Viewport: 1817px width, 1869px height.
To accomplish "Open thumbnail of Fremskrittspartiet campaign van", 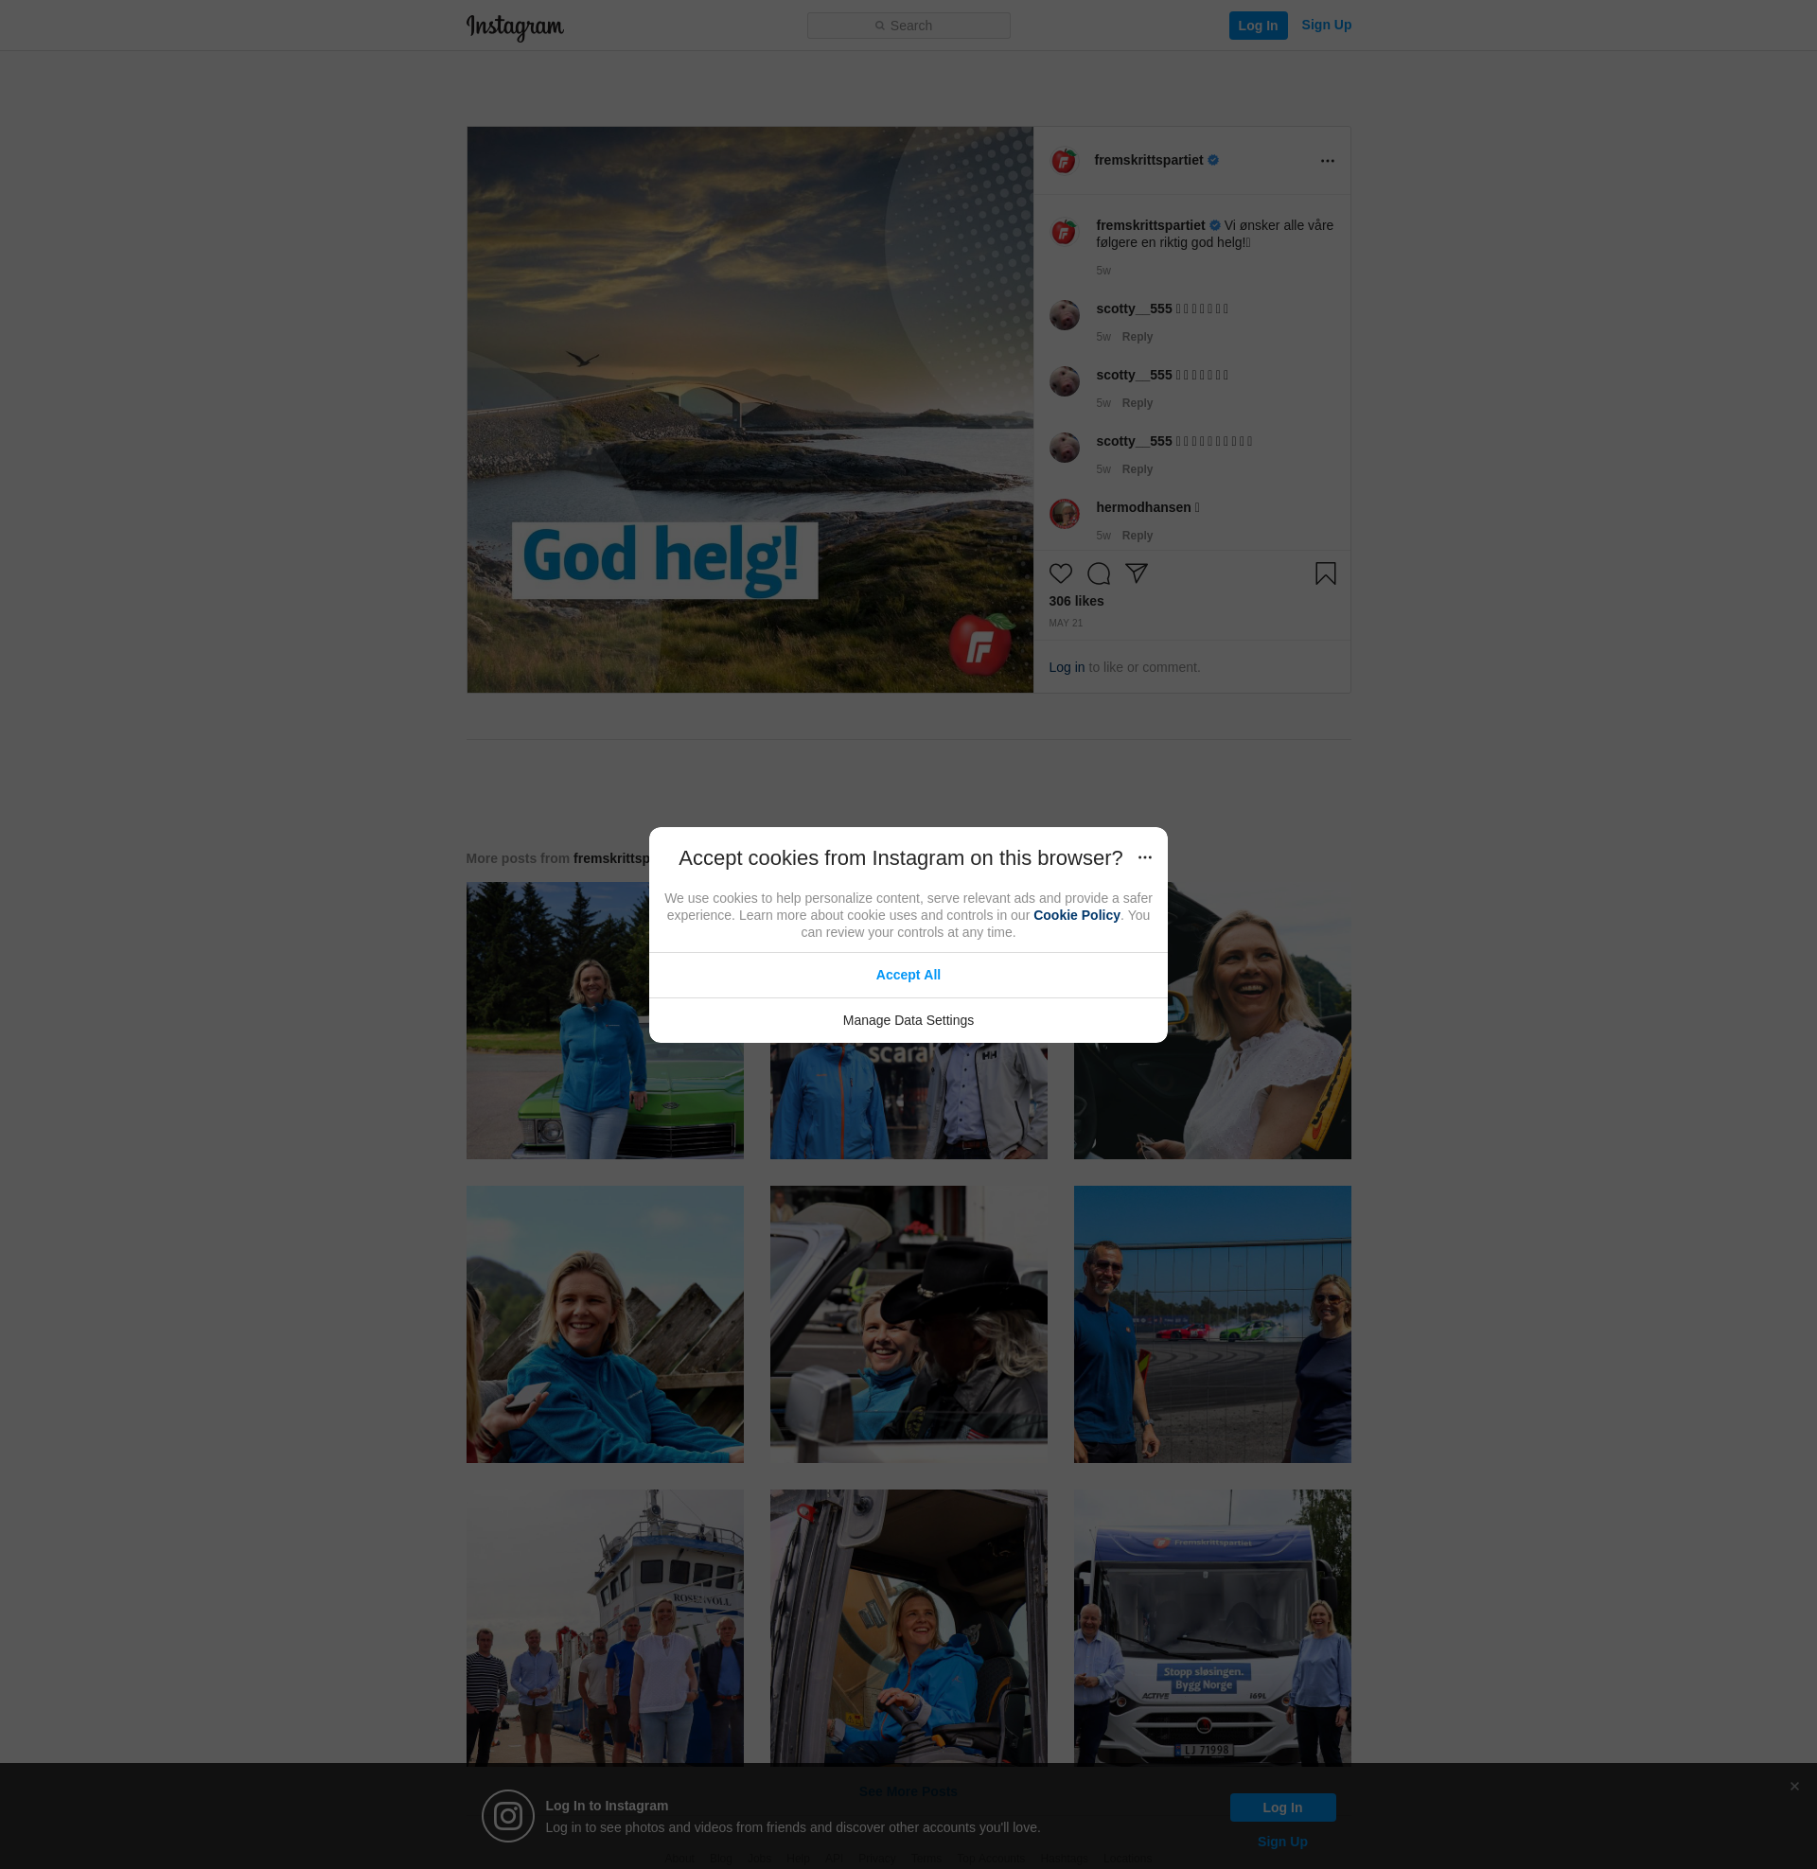I will (x=1212, y=1627).
